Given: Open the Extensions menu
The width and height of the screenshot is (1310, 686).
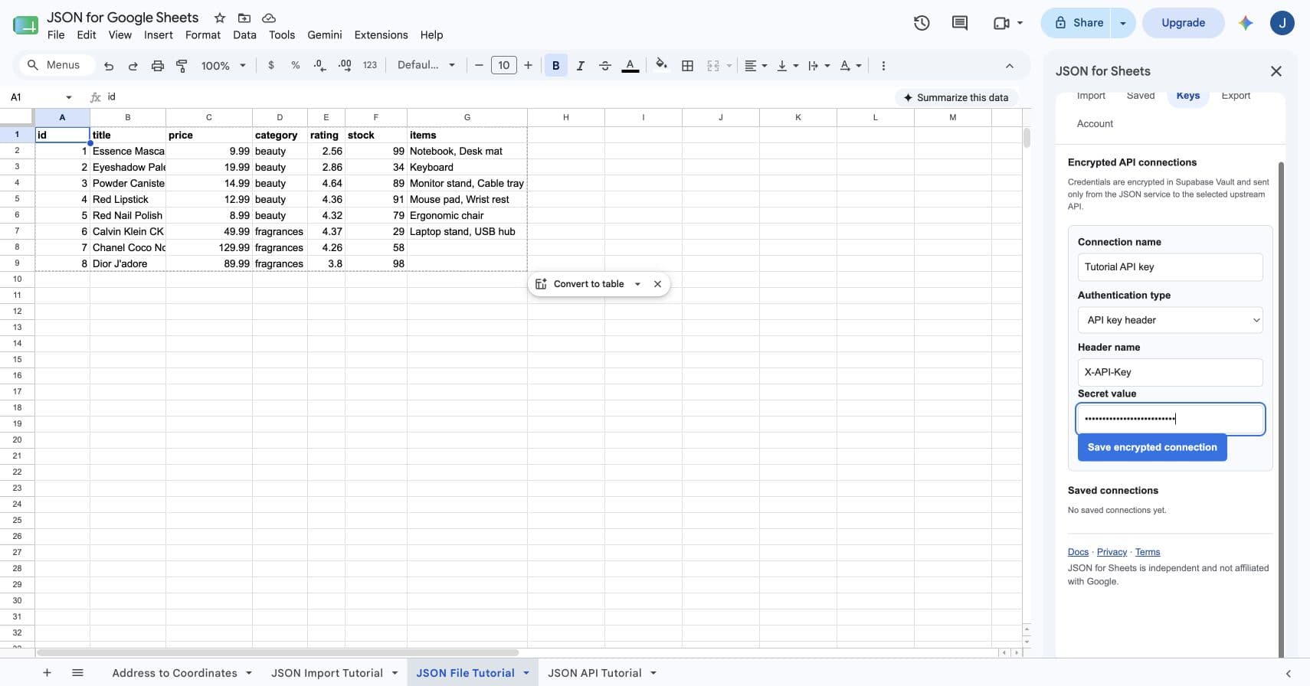Looking at the screenshot, I should 381,35.
